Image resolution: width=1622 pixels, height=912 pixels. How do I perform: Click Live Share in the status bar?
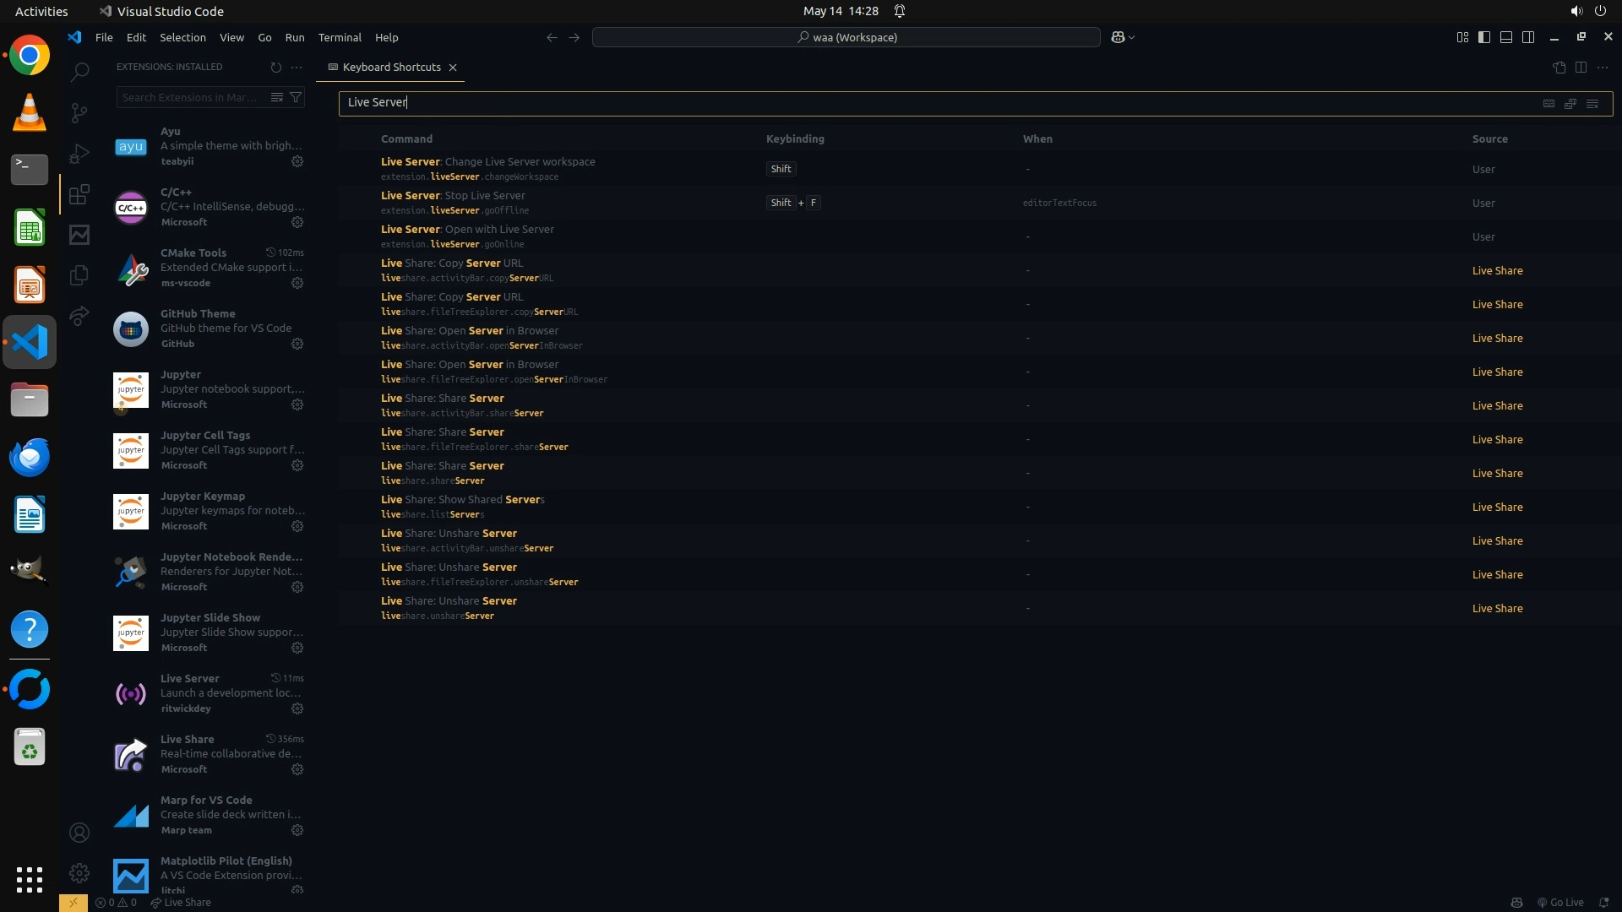(181, 903)
